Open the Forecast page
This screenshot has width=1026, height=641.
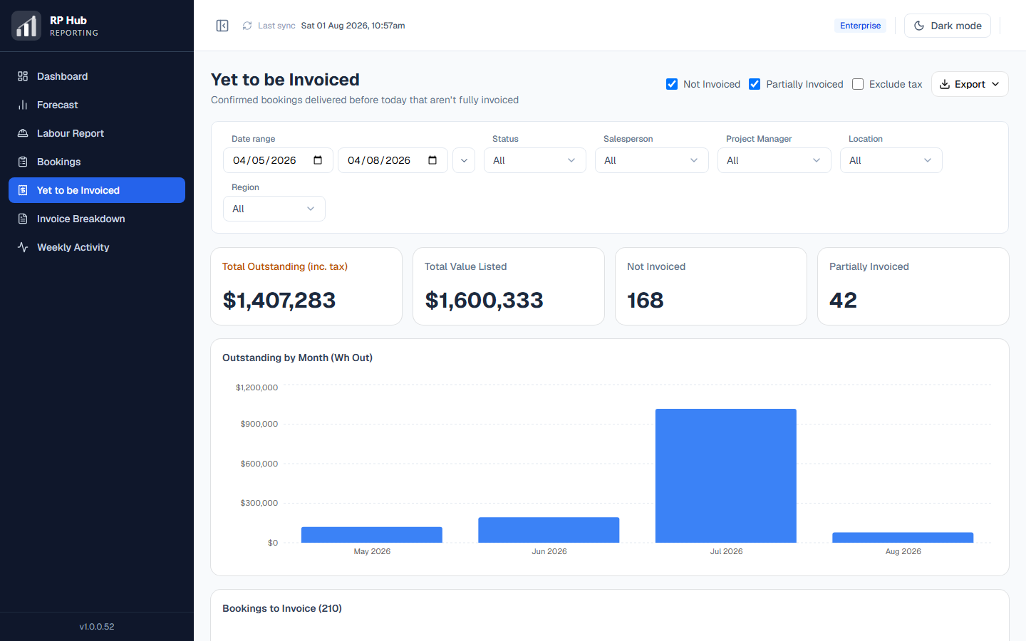pos(97,105)
